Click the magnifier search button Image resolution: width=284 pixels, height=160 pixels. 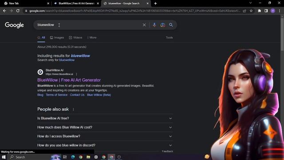click(171, 25)
